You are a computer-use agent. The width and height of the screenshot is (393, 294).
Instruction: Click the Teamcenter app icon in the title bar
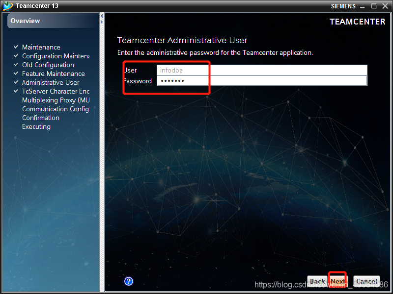coord(7,6)
